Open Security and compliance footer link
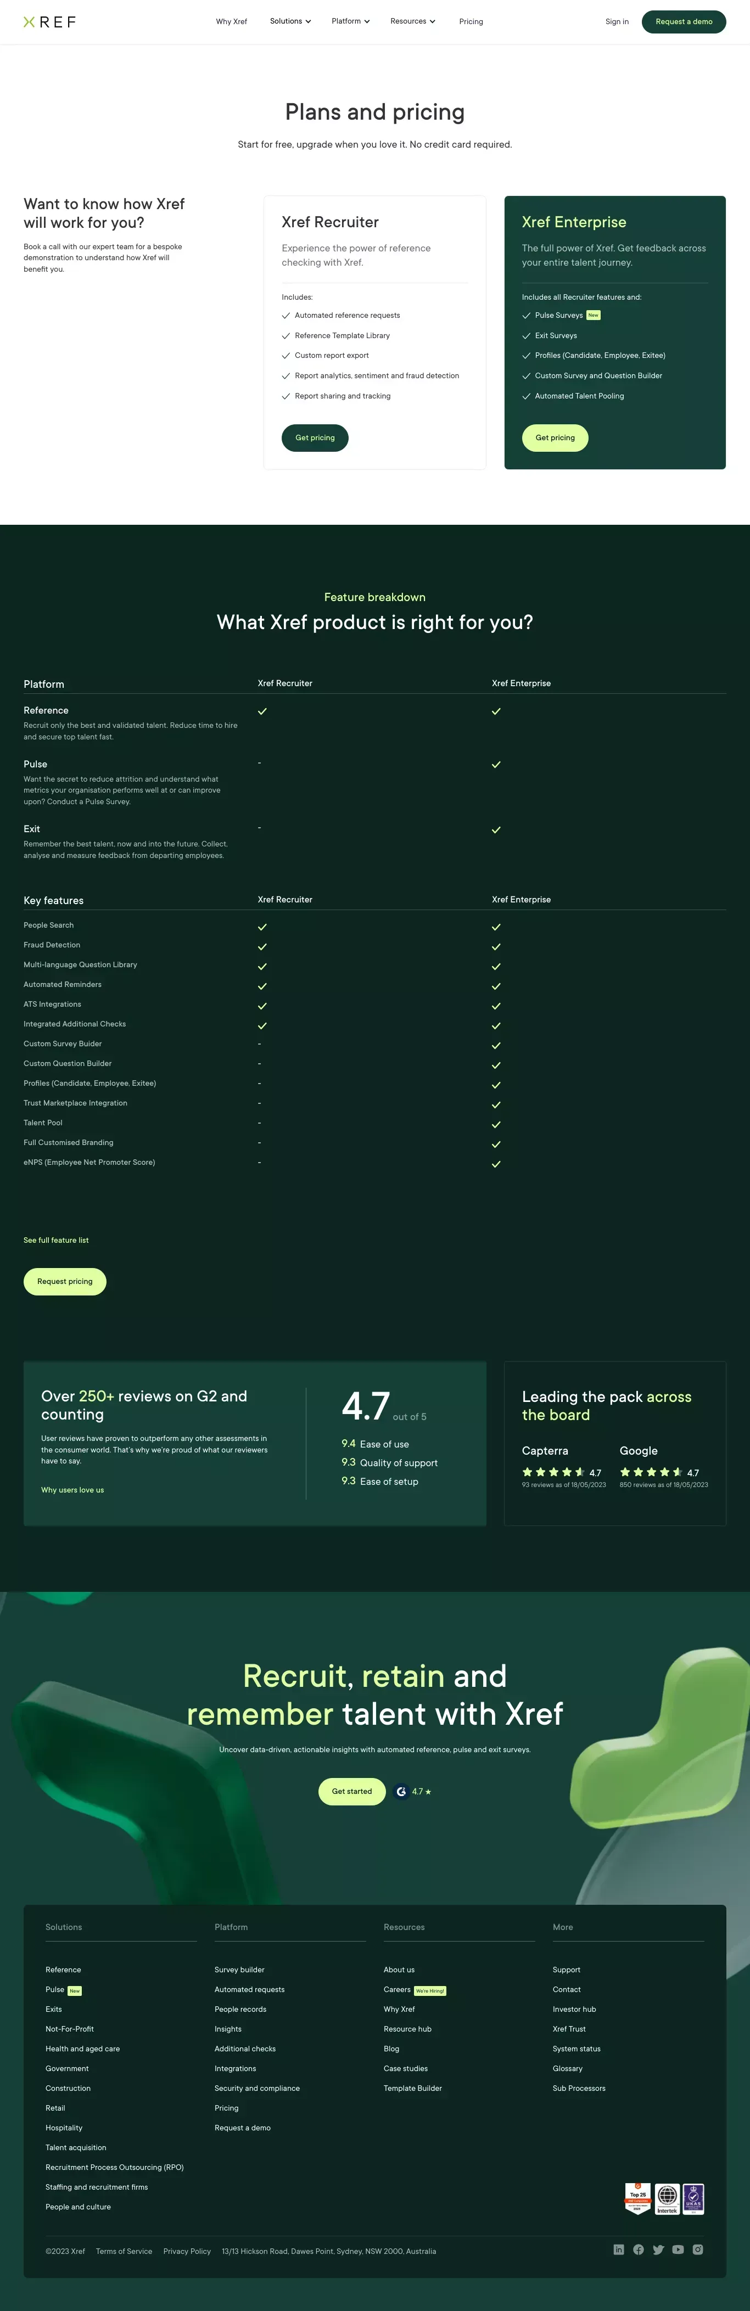 click(258, 2089)
